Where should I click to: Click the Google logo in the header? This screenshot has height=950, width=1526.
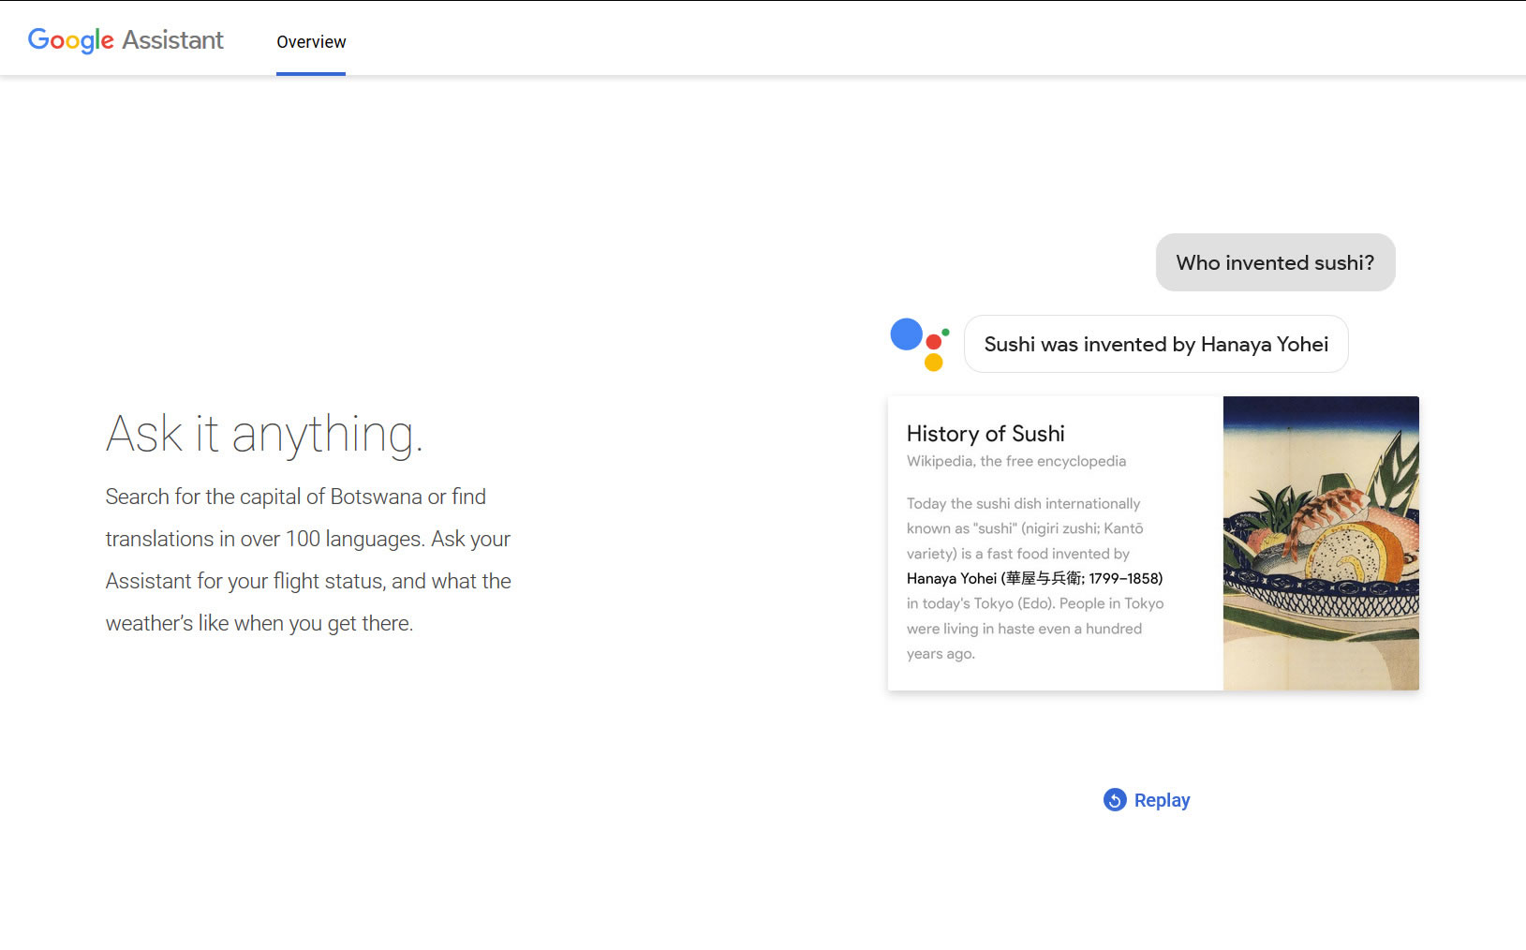70,38
